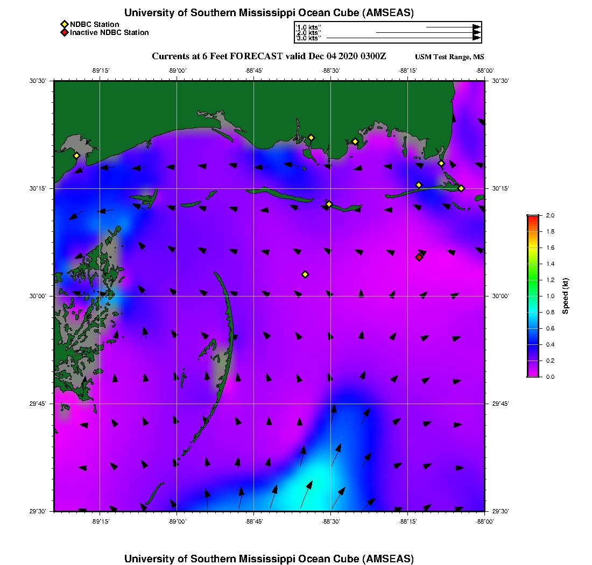Click the left-axis 29°45' latitude label
Screen dimensions: 592x565
[x=37, y=404]
